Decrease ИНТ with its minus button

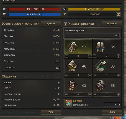(x=95, y=56)
